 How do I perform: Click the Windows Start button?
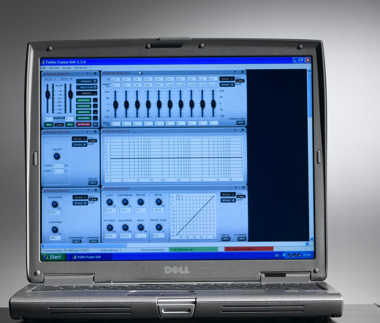click(x=53, y=257)
